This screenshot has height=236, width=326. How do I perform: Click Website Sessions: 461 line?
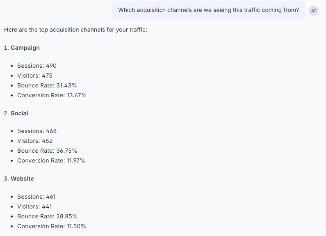pyautogui.click(x=36, y=197)
